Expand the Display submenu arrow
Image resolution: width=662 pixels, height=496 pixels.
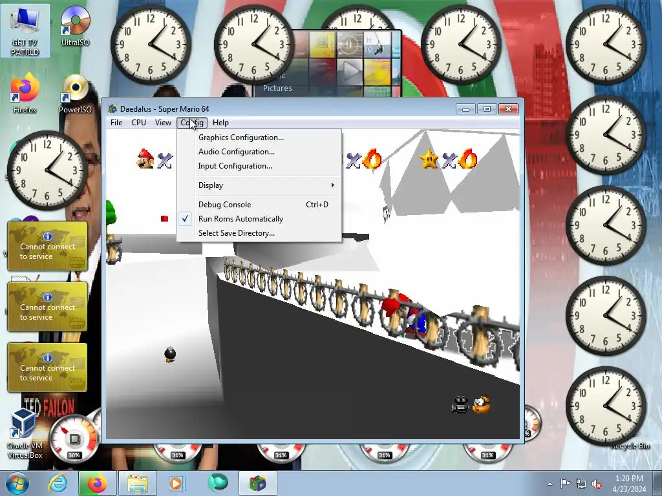pyautogui.click(x=333, y=185)
